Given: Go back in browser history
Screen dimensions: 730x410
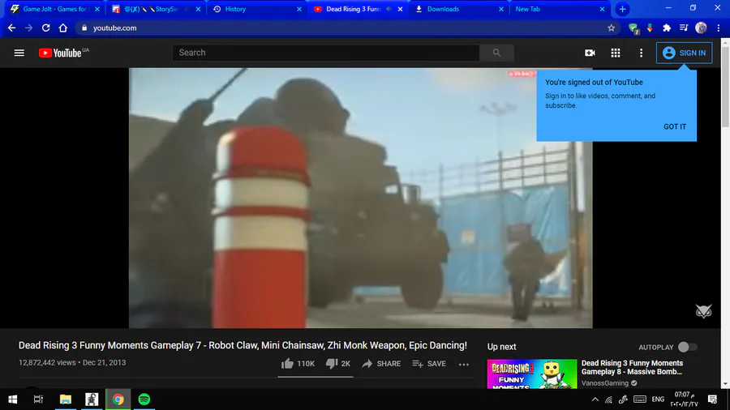Looking at the screenshot, I should coord(11,28).
